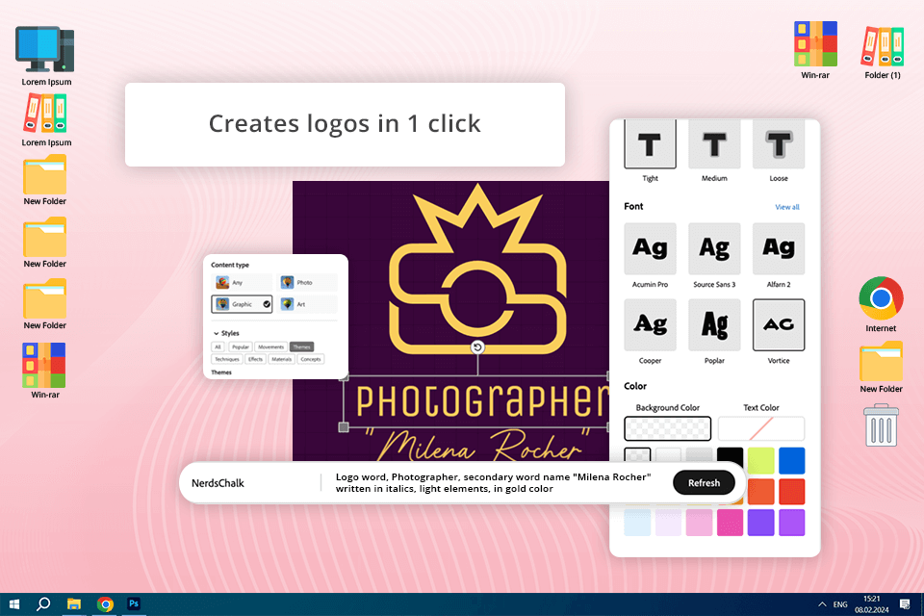Viewport: 924px width, 616px height.
Task: Switch to the Movements styles tab
Action: click(x=271, y=347)
